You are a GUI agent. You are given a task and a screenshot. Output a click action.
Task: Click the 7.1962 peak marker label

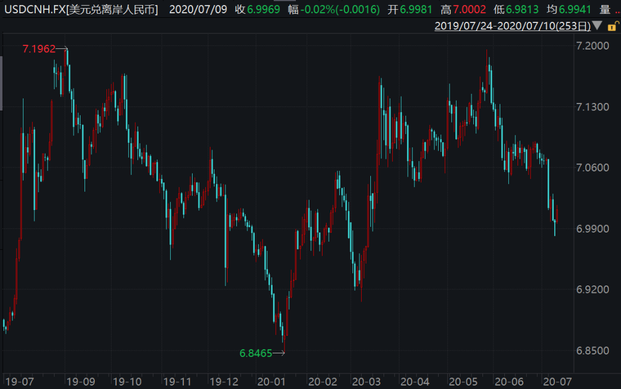coord(39,49)
